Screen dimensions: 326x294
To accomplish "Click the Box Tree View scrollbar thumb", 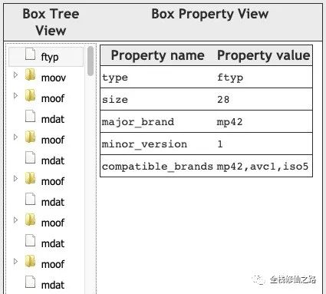I will (x=91, y=61).
